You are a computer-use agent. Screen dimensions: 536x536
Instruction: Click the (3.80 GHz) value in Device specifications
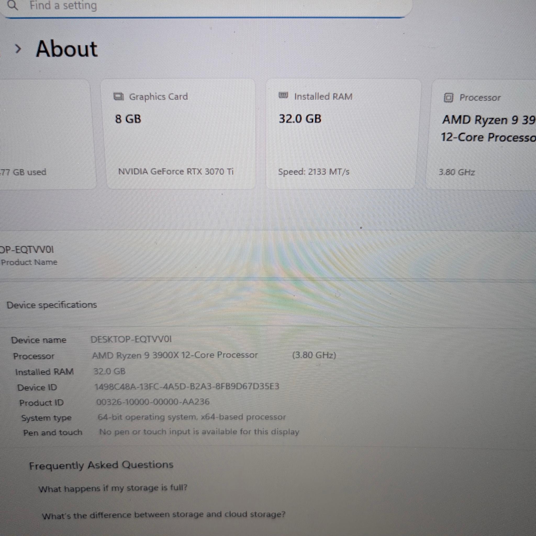pos(314,355)
